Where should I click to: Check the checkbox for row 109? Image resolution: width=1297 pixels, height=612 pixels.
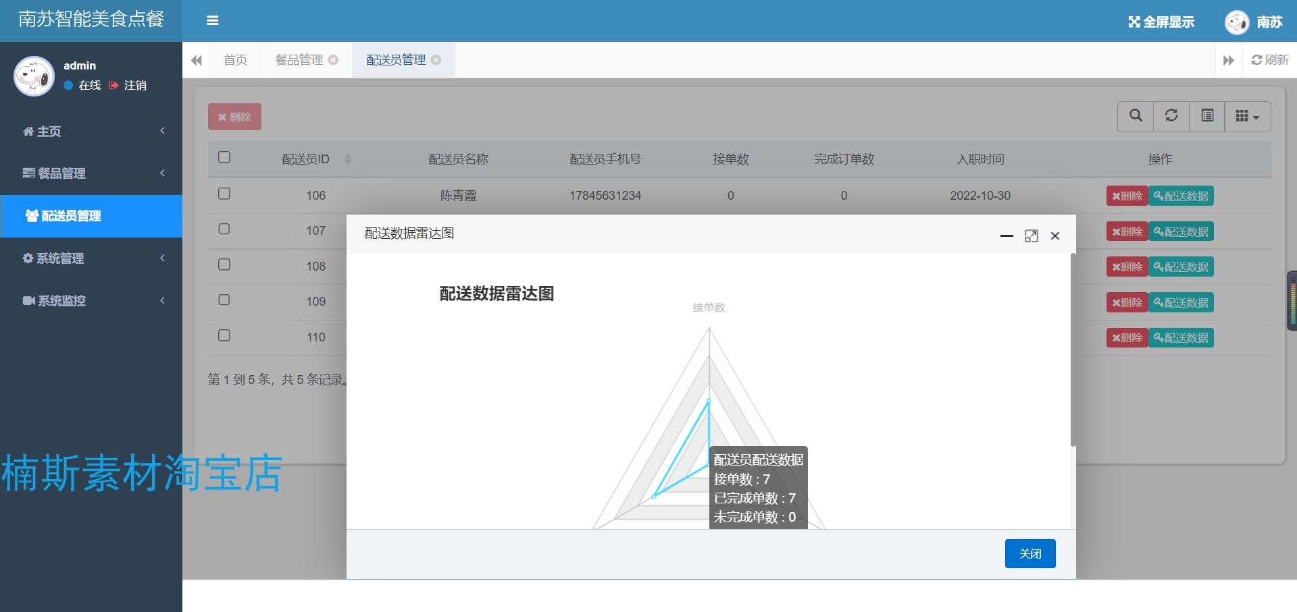click(224, 300)
